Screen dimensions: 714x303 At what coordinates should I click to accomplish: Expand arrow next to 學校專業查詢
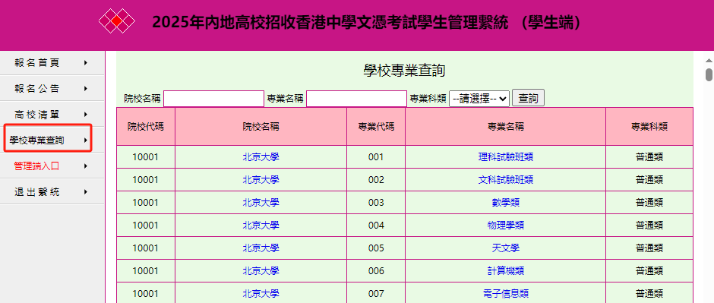point(86,140)
